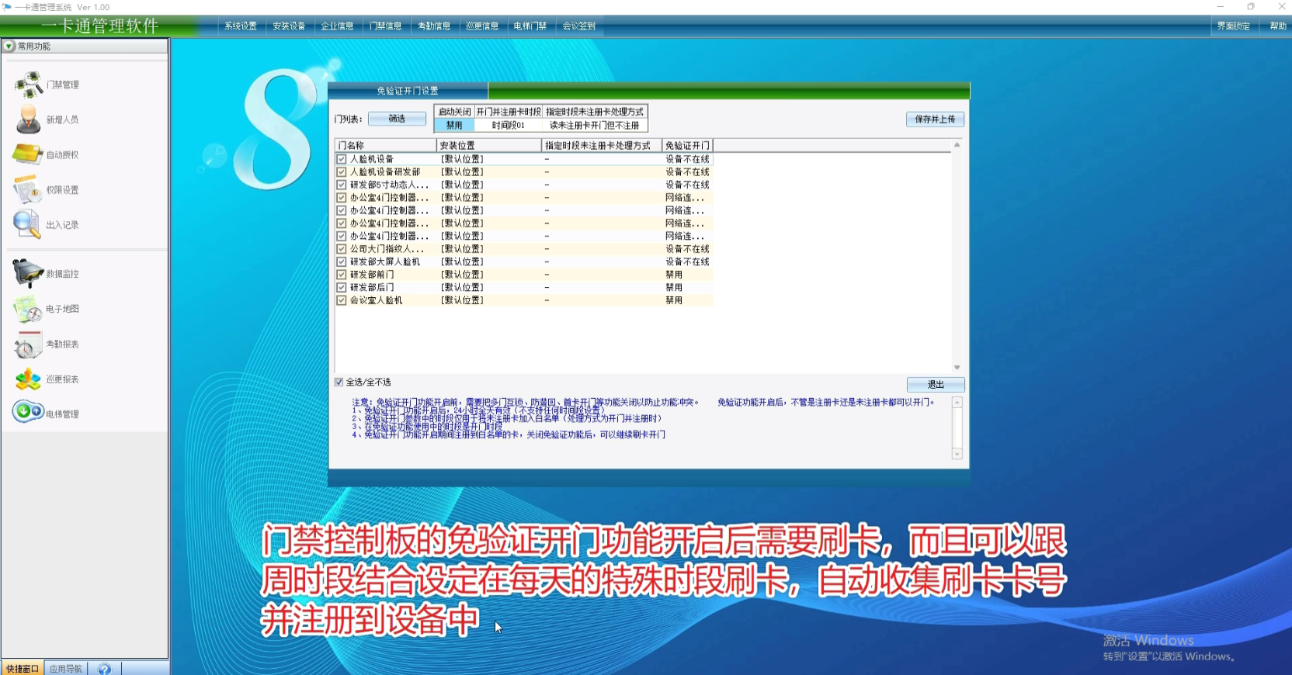1292x675 pixels.
Task: Click the 电梯管理 icon
Action: point(28,412)
